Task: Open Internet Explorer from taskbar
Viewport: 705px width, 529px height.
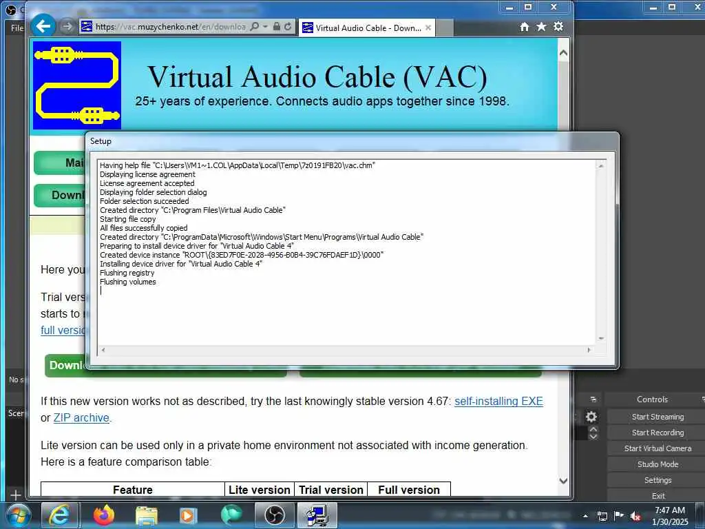Action: click(x=59, y=515)
